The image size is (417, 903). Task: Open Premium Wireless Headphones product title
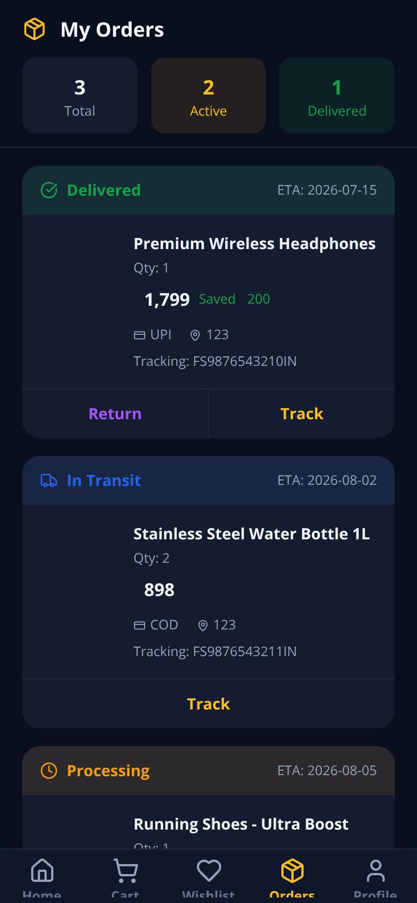coord(255,244)
